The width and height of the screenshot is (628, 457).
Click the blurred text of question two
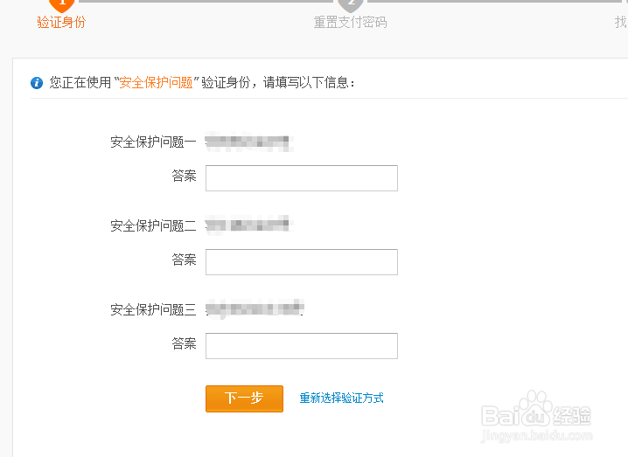248,225
